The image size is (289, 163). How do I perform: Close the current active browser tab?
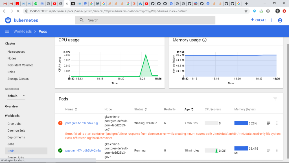67,3
